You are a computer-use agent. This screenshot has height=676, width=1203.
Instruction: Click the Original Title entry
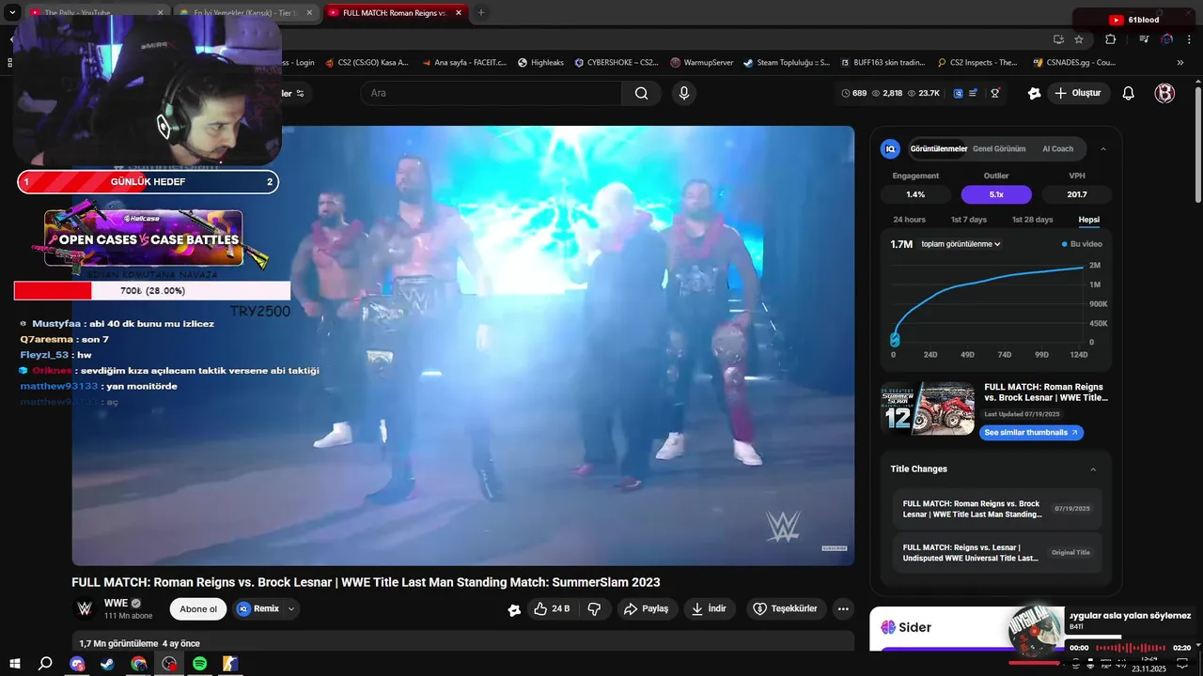tap(996, 553)
